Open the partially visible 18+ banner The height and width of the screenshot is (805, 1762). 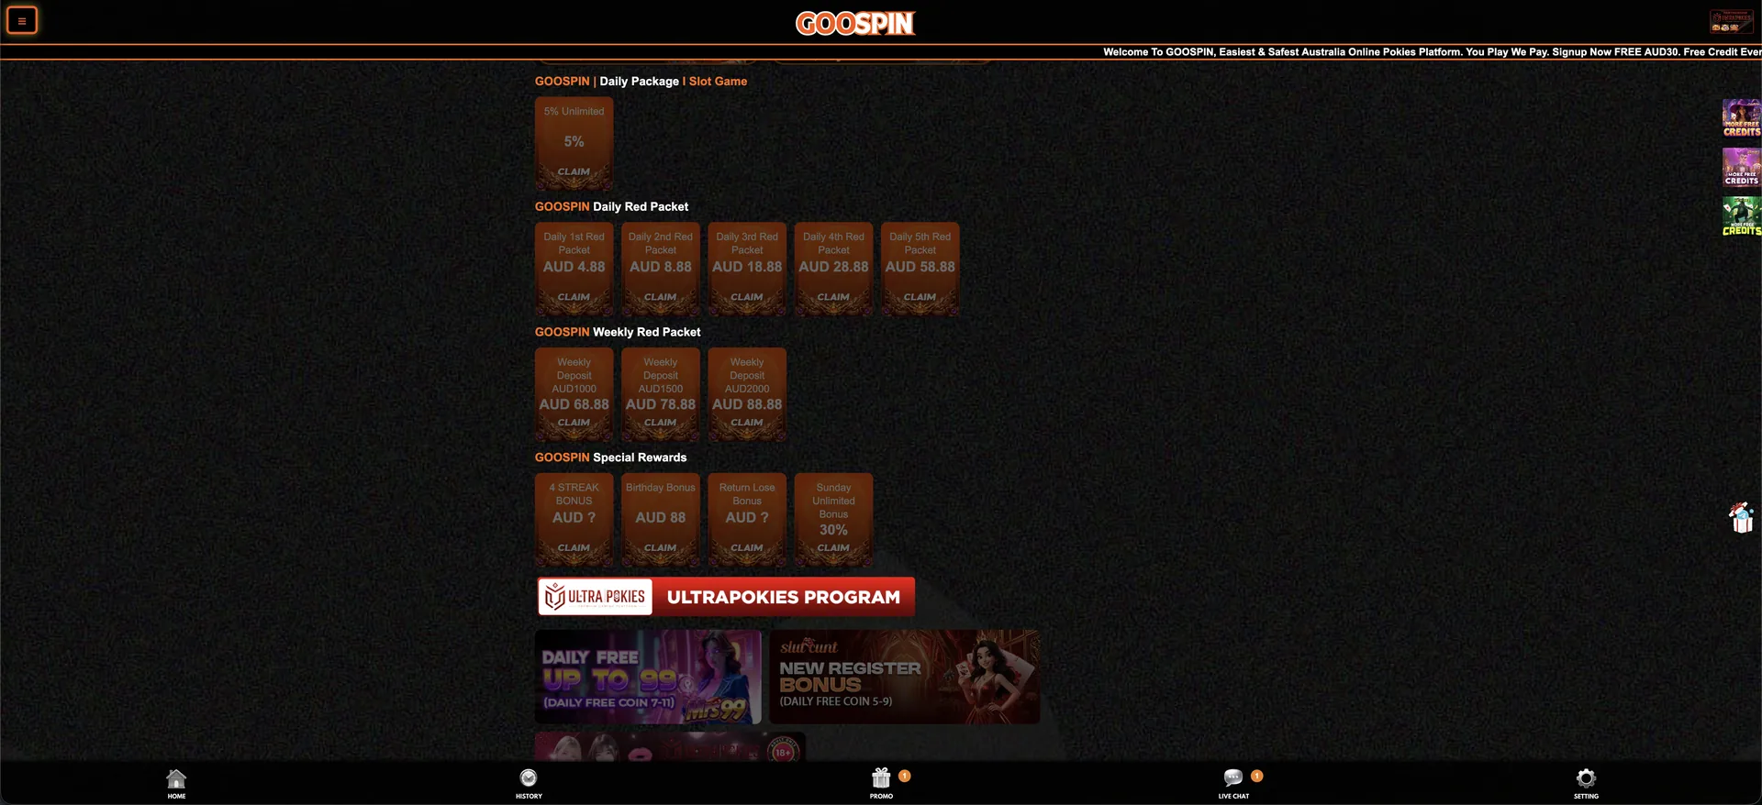[670, 746]
